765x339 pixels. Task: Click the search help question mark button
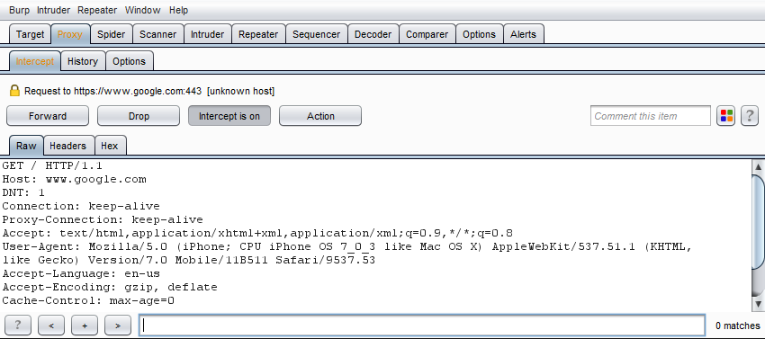pos(18,326)
